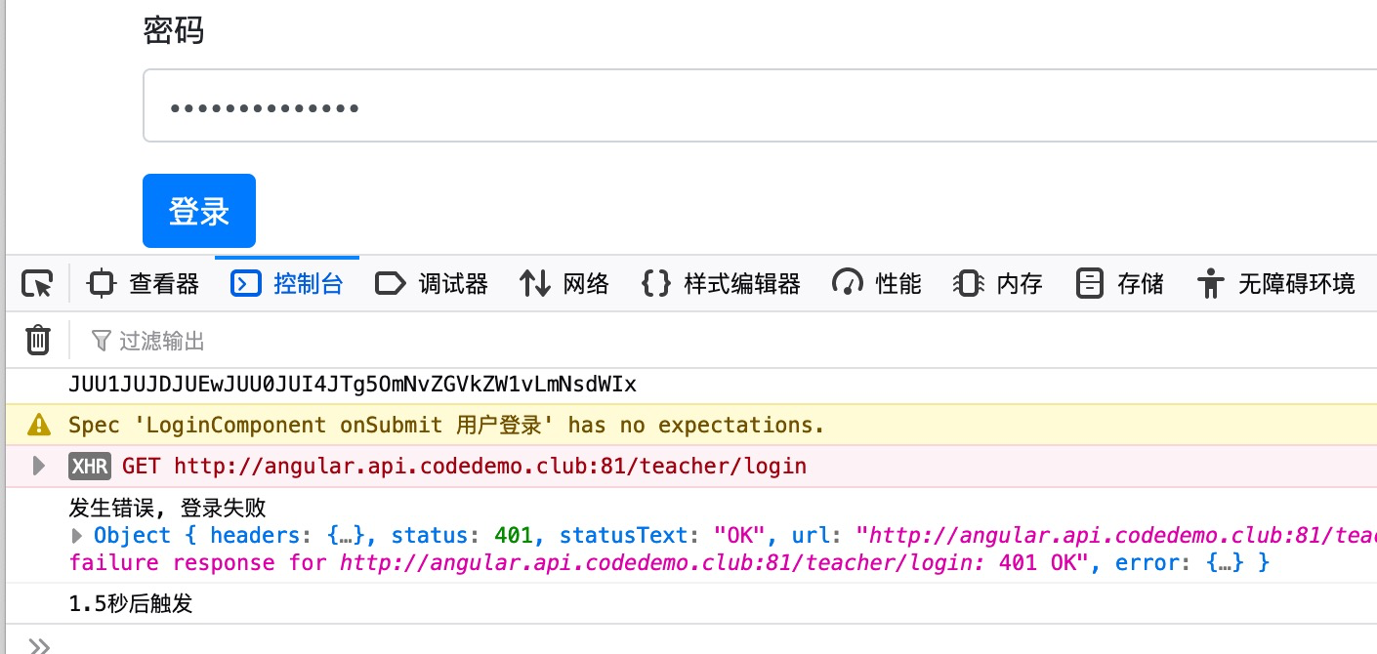Open the 性能 (Performance) tab
Screen dimensions: 1377x654
pyautogui.click(x=876, y=284)
